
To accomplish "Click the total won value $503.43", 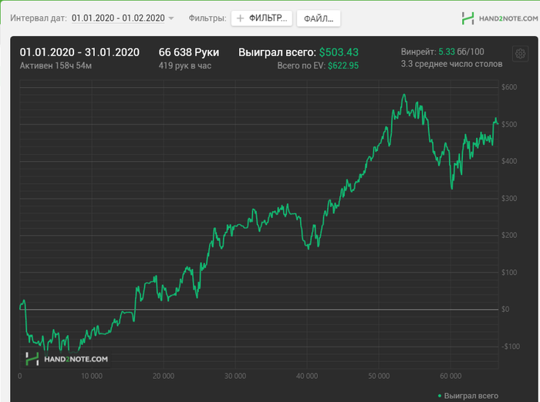I will click(339, 52).
